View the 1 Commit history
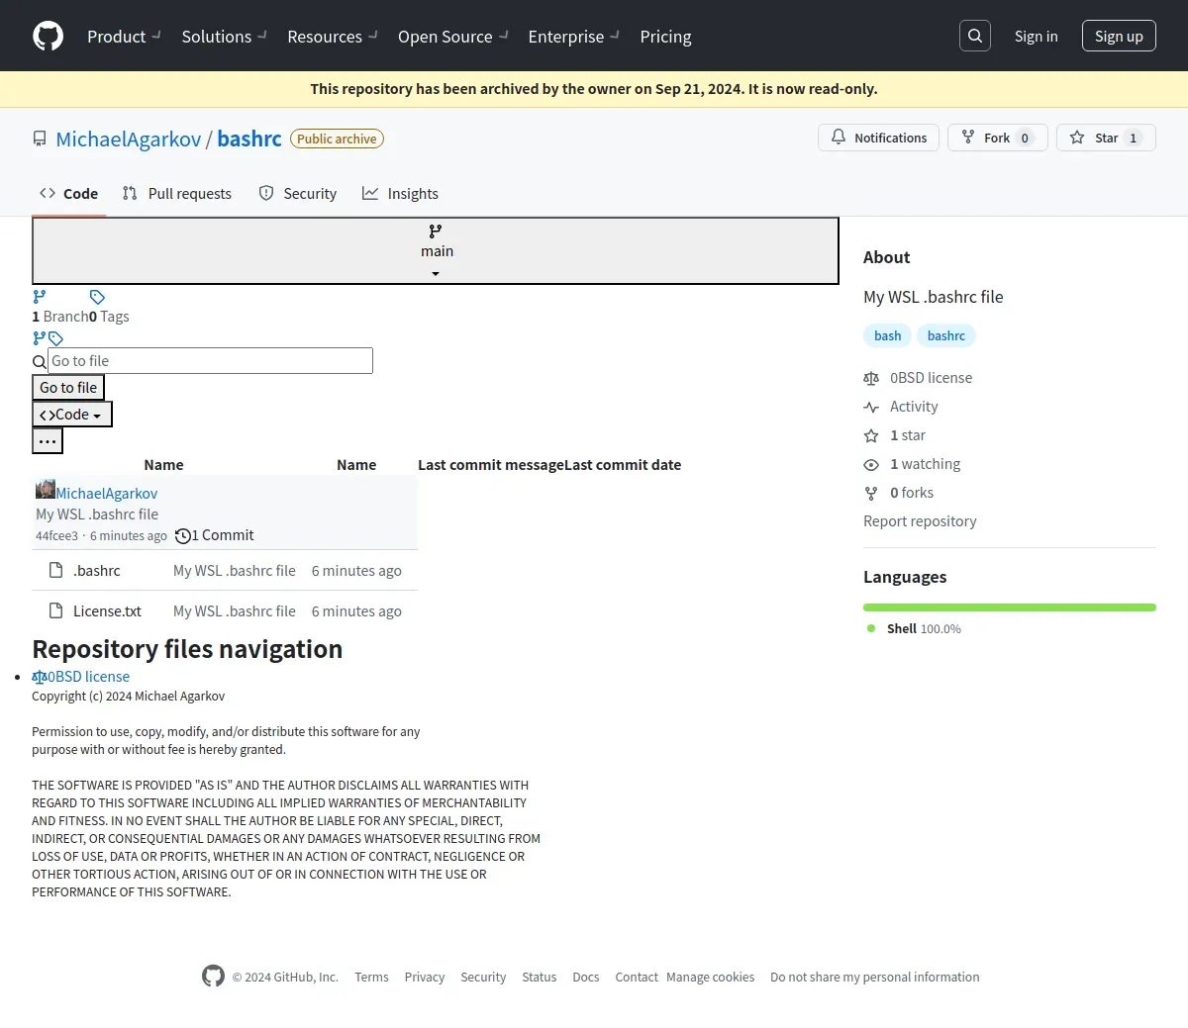Screen dimensions: 1188x1028 tap(215, 535)
